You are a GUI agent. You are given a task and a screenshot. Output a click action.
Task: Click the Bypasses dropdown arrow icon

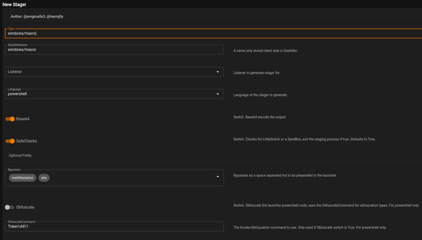(x=217, y=178)
